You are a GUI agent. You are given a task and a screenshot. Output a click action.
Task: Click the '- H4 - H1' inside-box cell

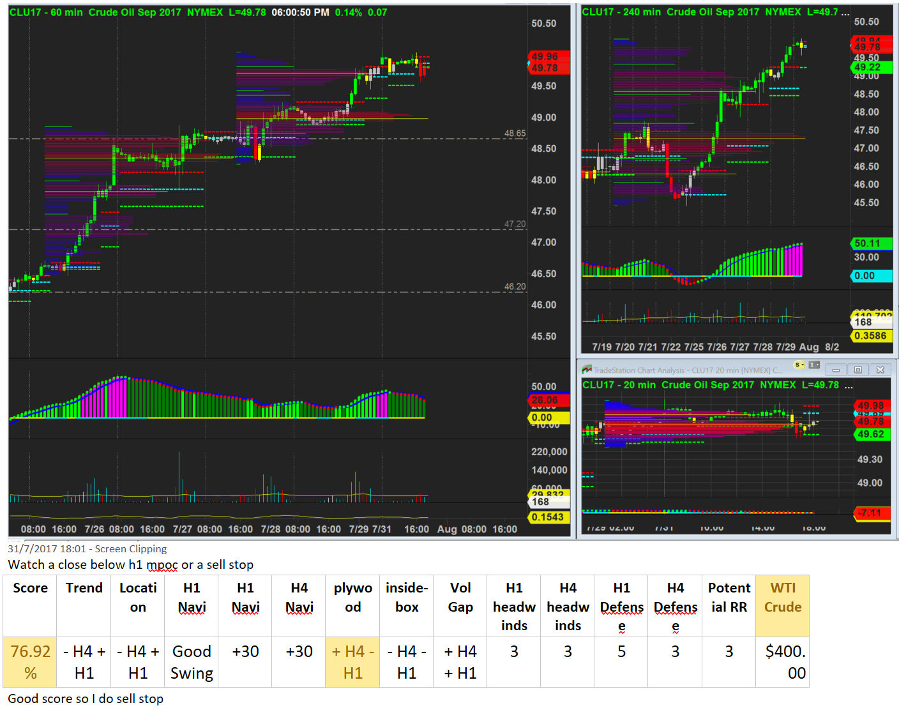click(x=406, y=662)
